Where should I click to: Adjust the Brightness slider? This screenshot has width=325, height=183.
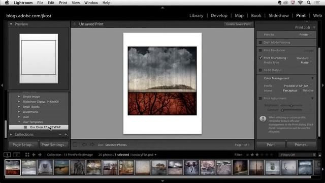291,106
